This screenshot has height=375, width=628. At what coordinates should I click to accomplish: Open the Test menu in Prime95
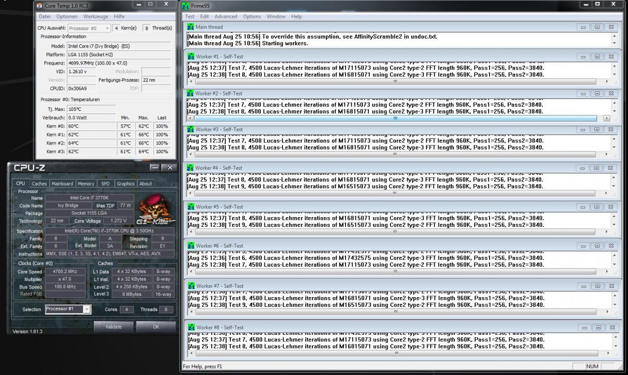pyautogui.click(x=190, y=17)
